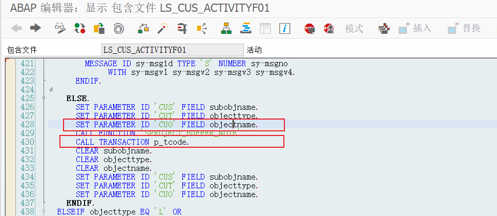Click the 替换 replace button
Viewport: 497px width, 216px height.
click(x=464, y=29)
